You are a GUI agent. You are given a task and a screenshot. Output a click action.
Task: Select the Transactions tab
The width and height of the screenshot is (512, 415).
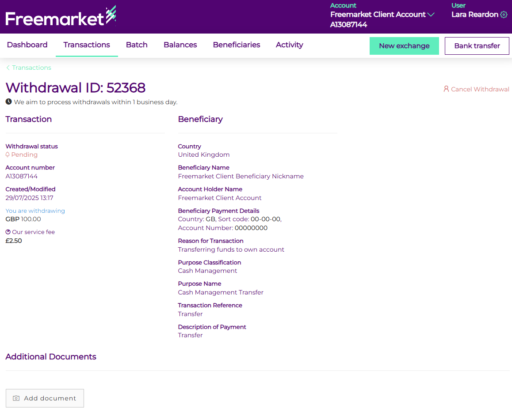pyautogui.click(x=87, y=45)
